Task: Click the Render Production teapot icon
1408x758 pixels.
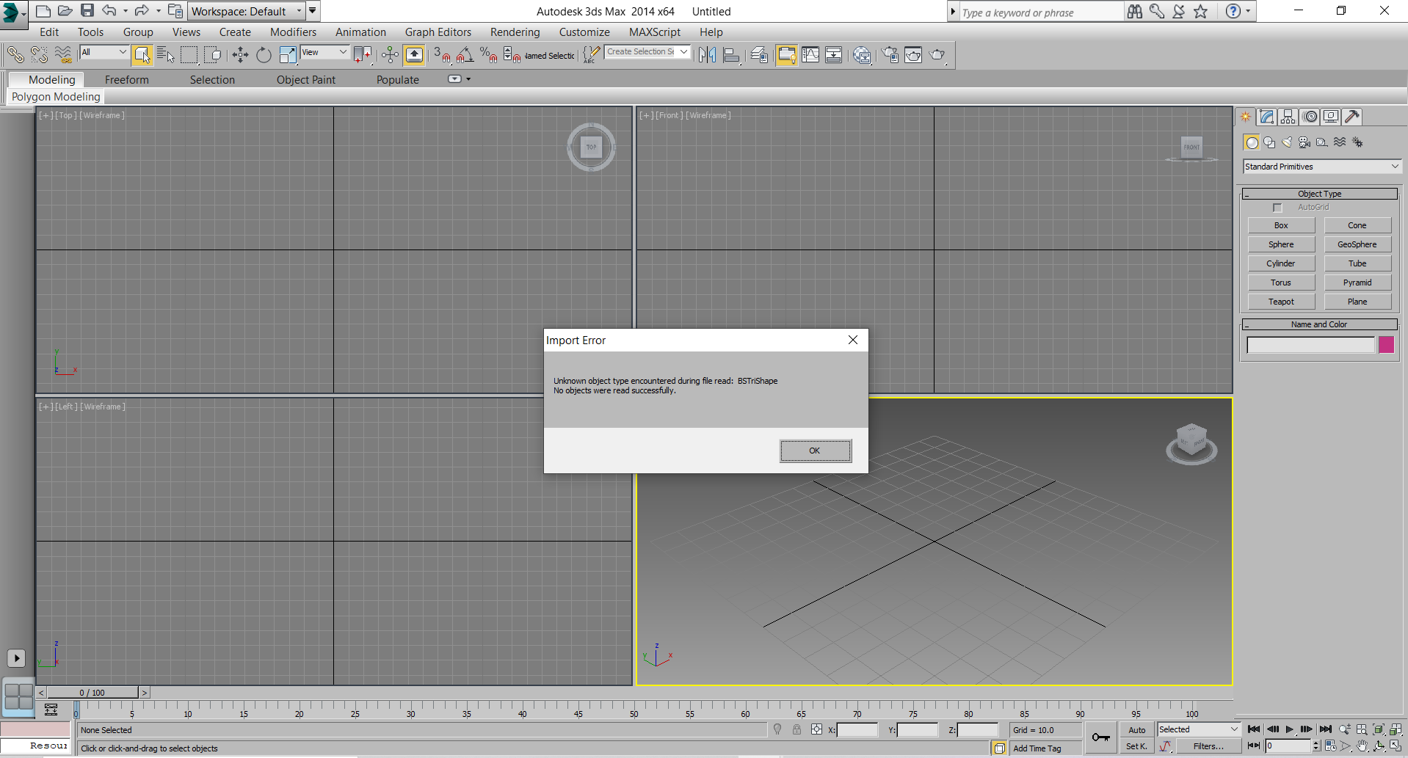Action: pyautogui.click(x=937, y=54)
